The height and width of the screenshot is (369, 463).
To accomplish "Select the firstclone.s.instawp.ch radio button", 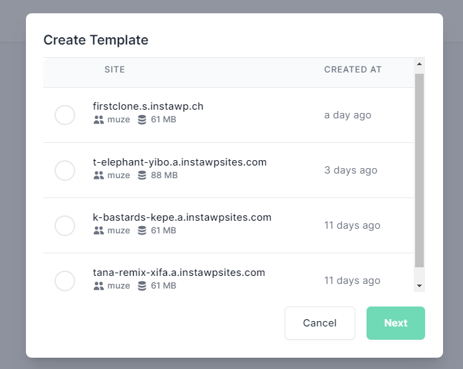I will point(65,115).
